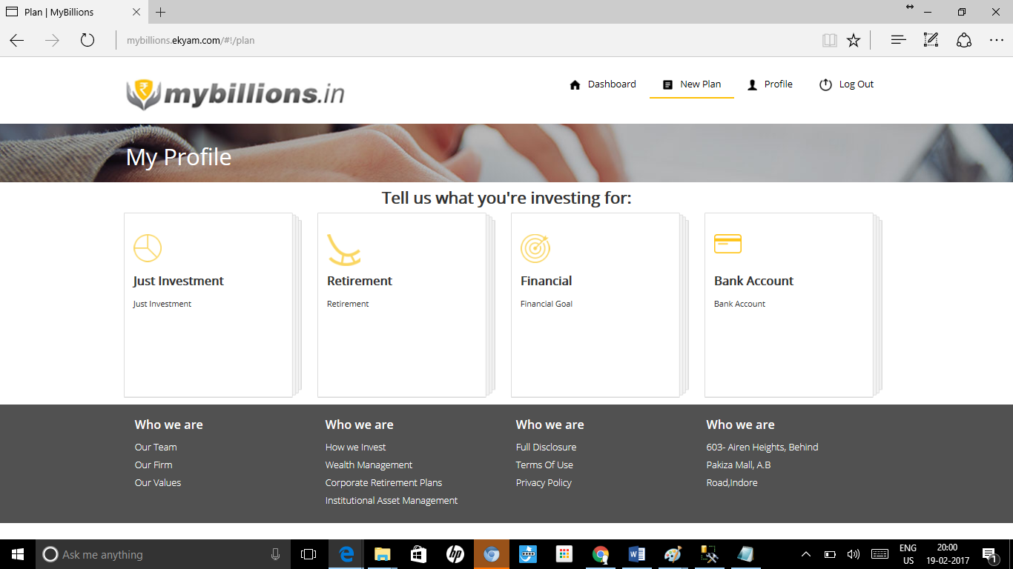Open the browser Reading view icon
The width and height of the screenshot is (1013, 569).
[x=829, y=41]
